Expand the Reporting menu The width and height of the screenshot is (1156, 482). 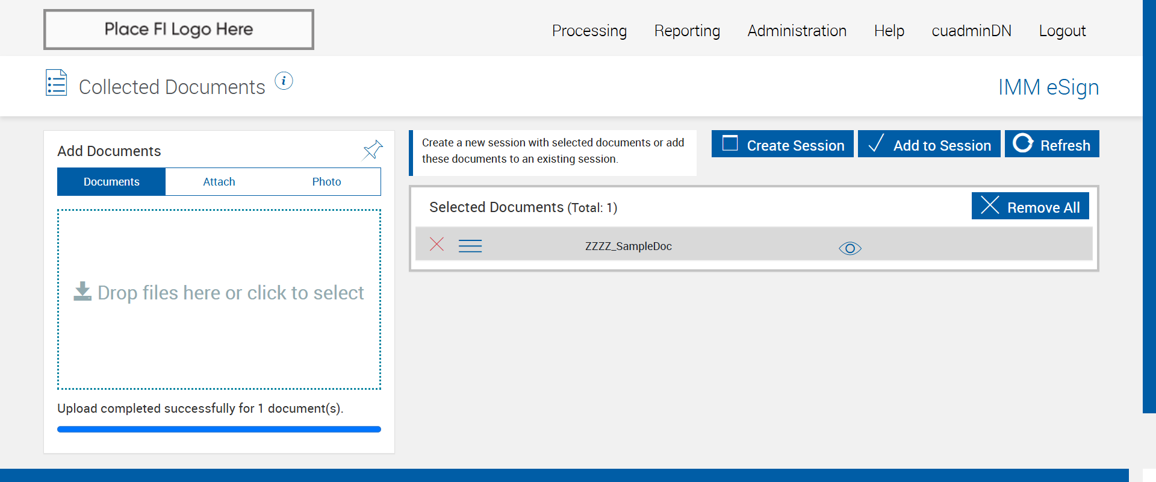[x=687, y=31]
